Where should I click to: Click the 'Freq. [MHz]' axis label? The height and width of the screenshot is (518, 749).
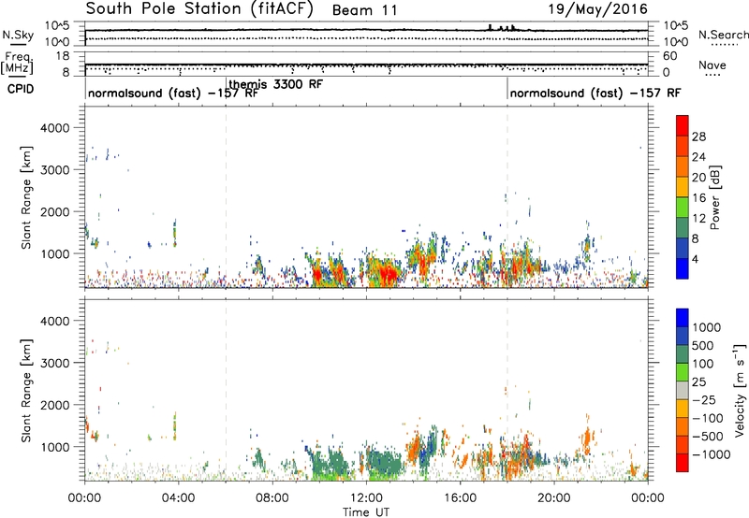point(17,63)
